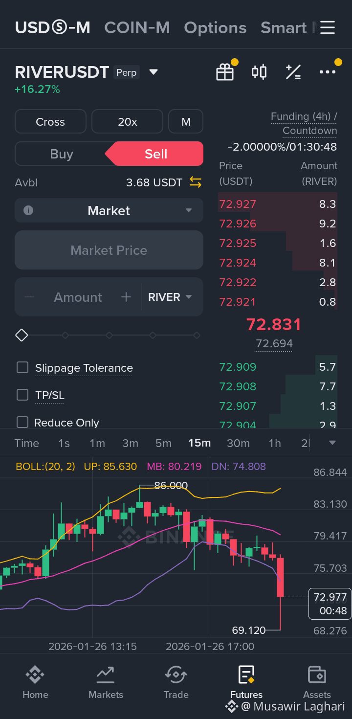Open the three-dot more options icon
Screen dimensions: 352x719
coord(327,72)
